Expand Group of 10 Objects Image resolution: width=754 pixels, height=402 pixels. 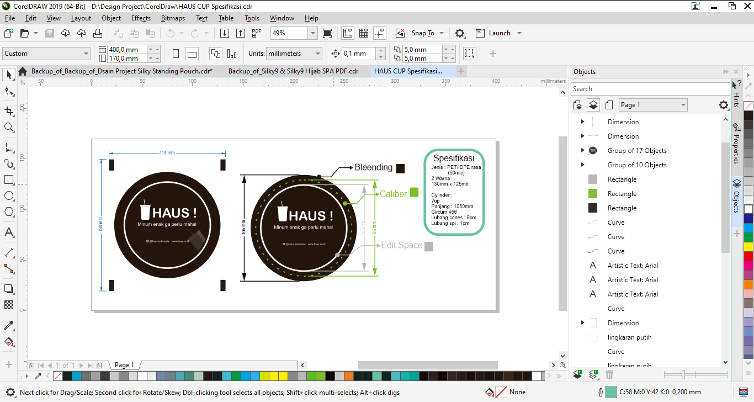(582, 165)
